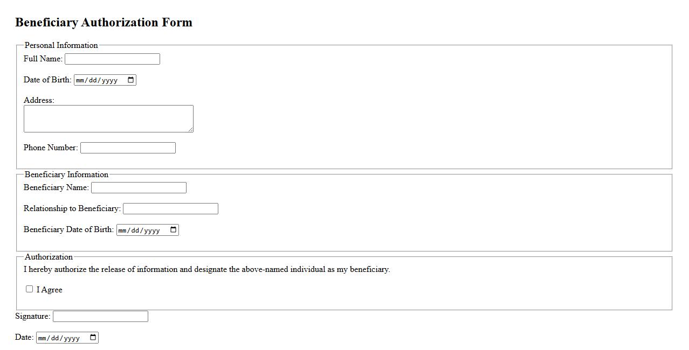Click the Relationship to Beneficiary input
The image size is (689, 350).
click(170, 209)
